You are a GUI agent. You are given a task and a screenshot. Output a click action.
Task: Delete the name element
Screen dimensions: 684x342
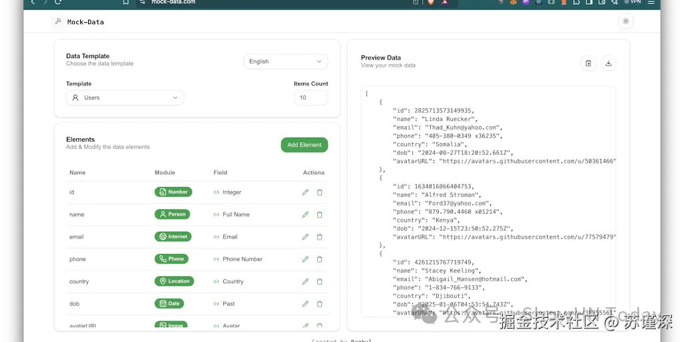[320, 214]
